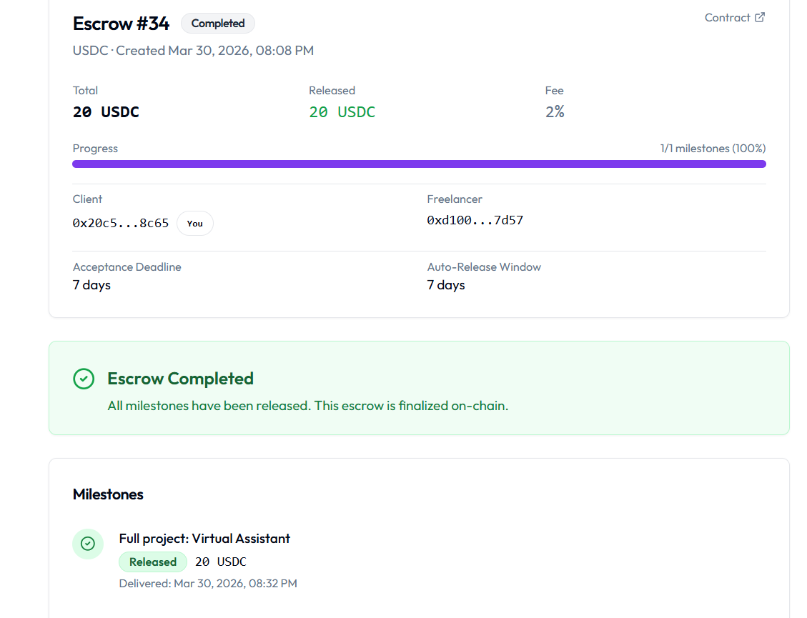Click the Escrow #34 heading
The width and height of the screenshot is (807, 618).
(x=120, y=24)
